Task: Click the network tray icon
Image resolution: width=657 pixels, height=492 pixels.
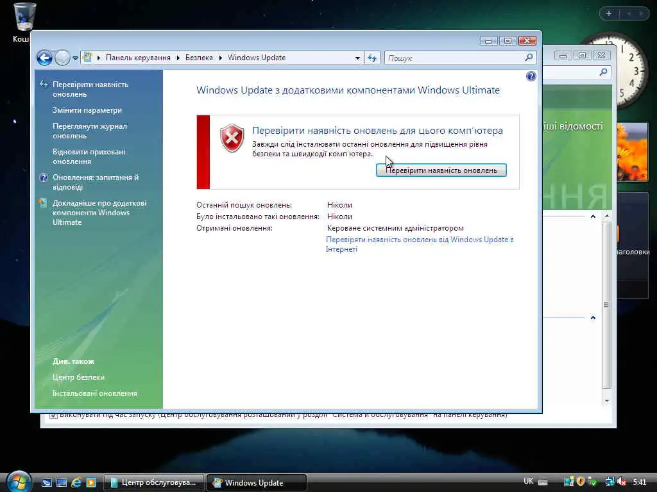Action: click(x=610, y=482)
